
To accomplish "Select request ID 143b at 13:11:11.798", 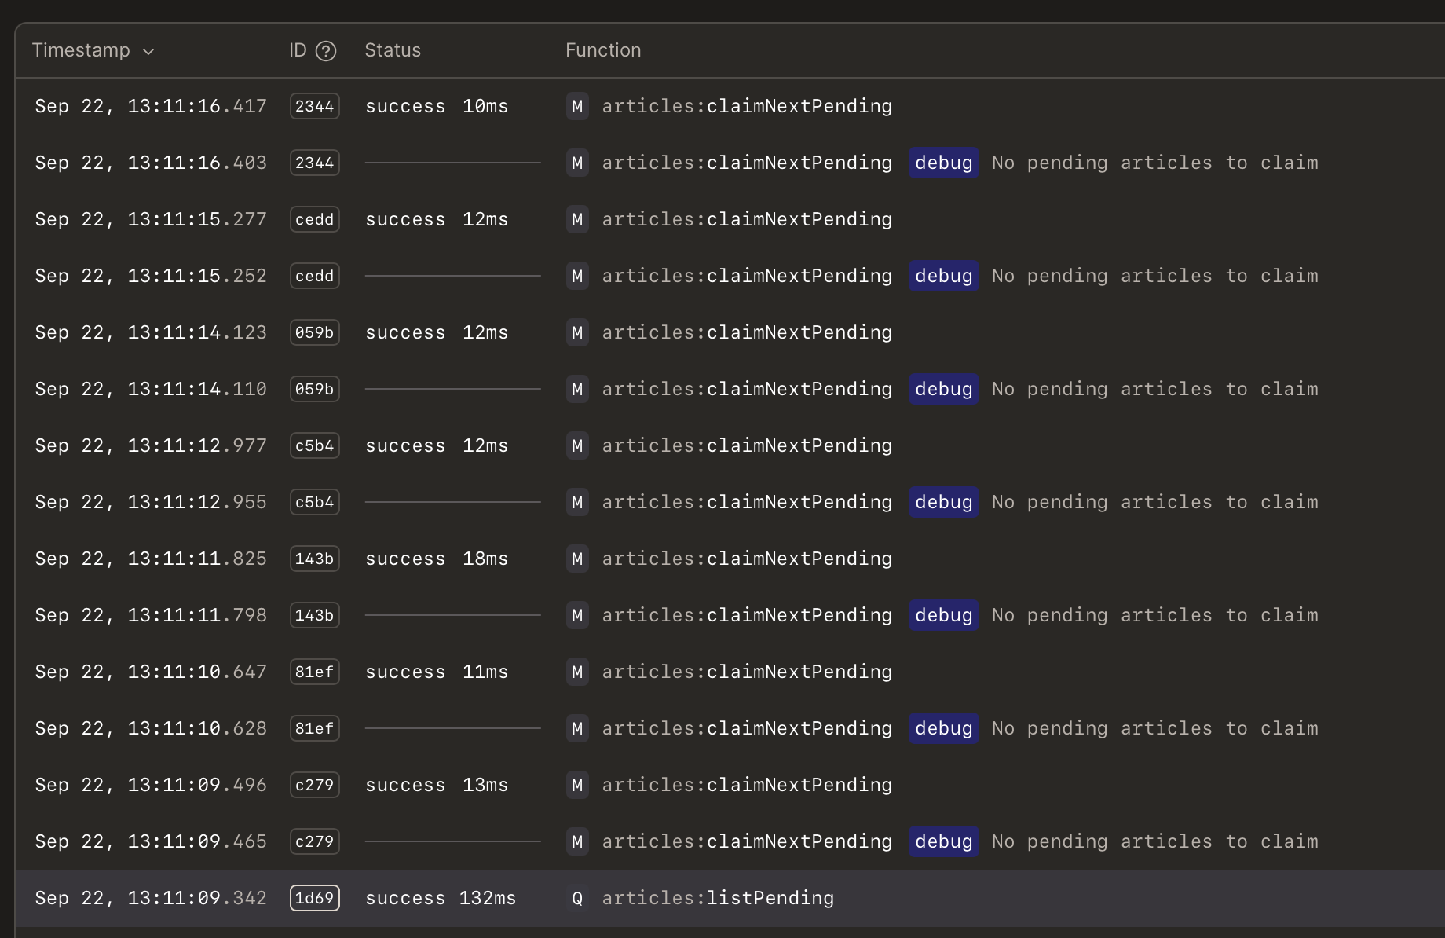I will [x=314, y=615].
